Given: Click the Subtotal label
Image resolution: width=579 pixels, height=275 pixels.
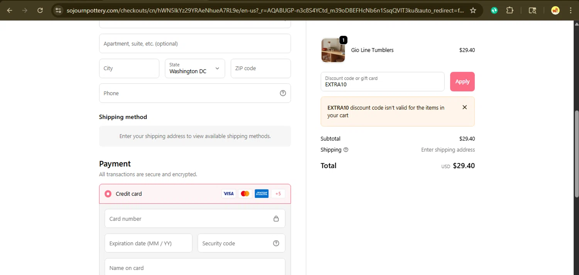Looking at the screenshot, I should coord(330,138).
